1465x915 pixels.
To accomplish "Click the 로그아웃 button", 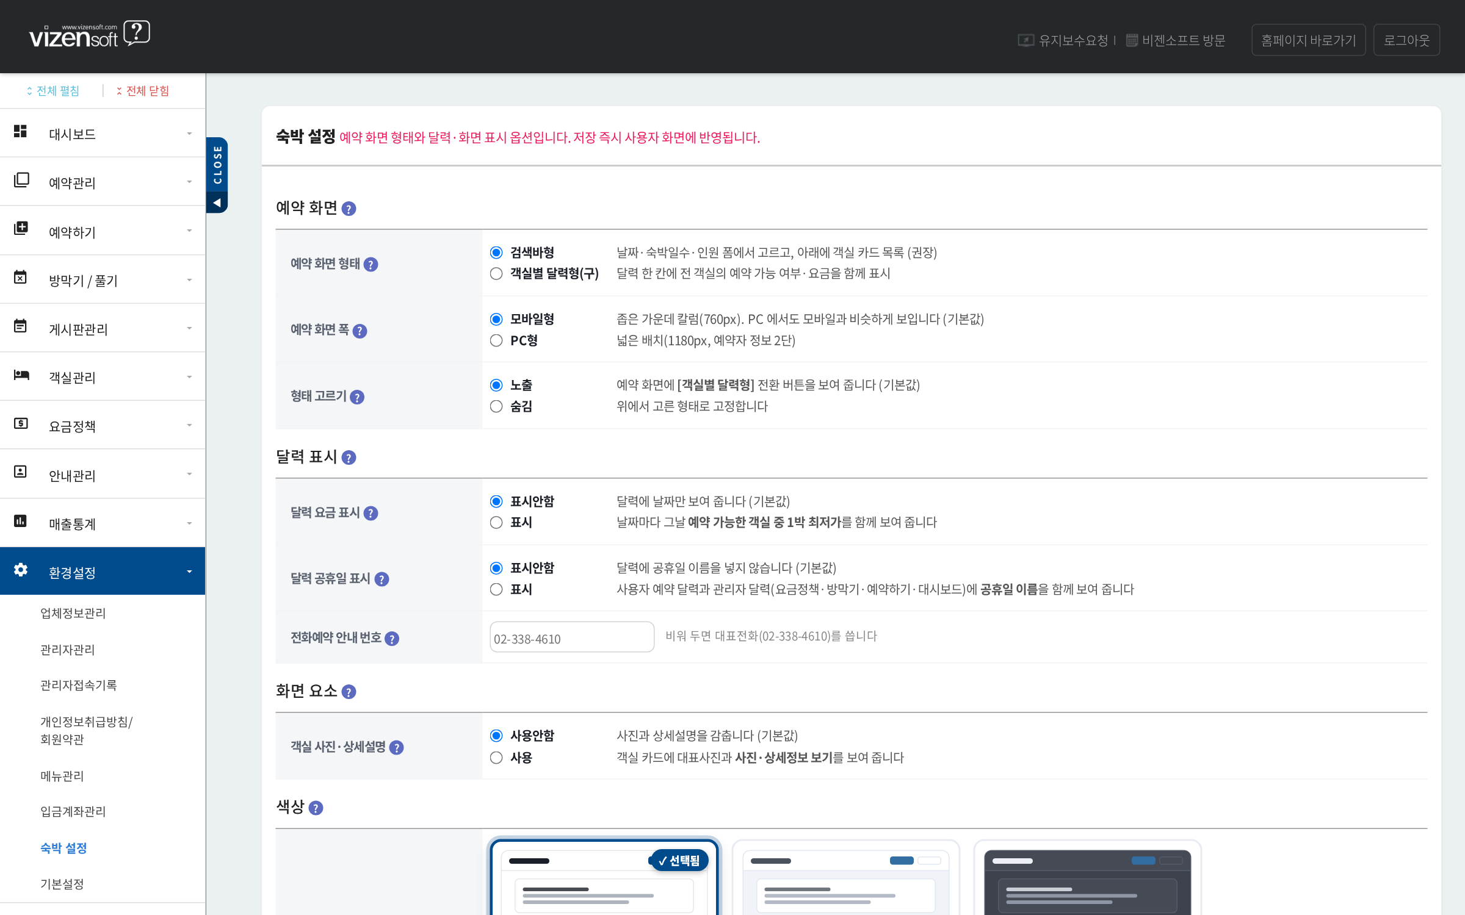I will [1406, 40].
